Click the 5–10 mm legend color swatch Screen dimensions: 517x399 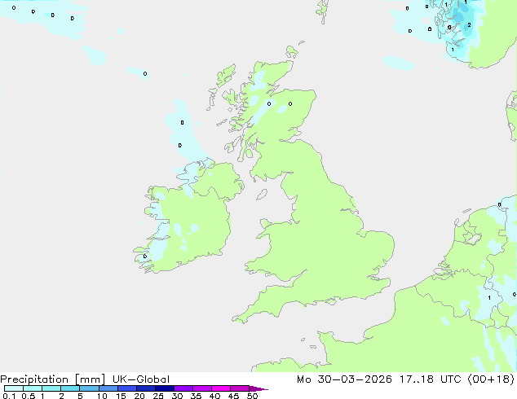[89, 388]
